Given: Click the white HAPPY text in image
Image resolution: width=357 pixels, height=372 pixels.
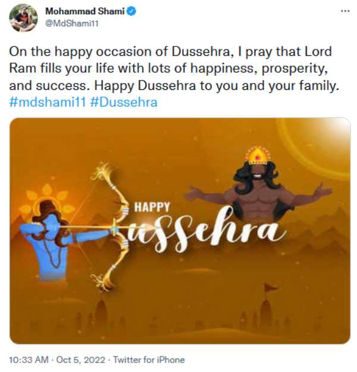Looking at the screenshot, I should click(x=152, y=207).
